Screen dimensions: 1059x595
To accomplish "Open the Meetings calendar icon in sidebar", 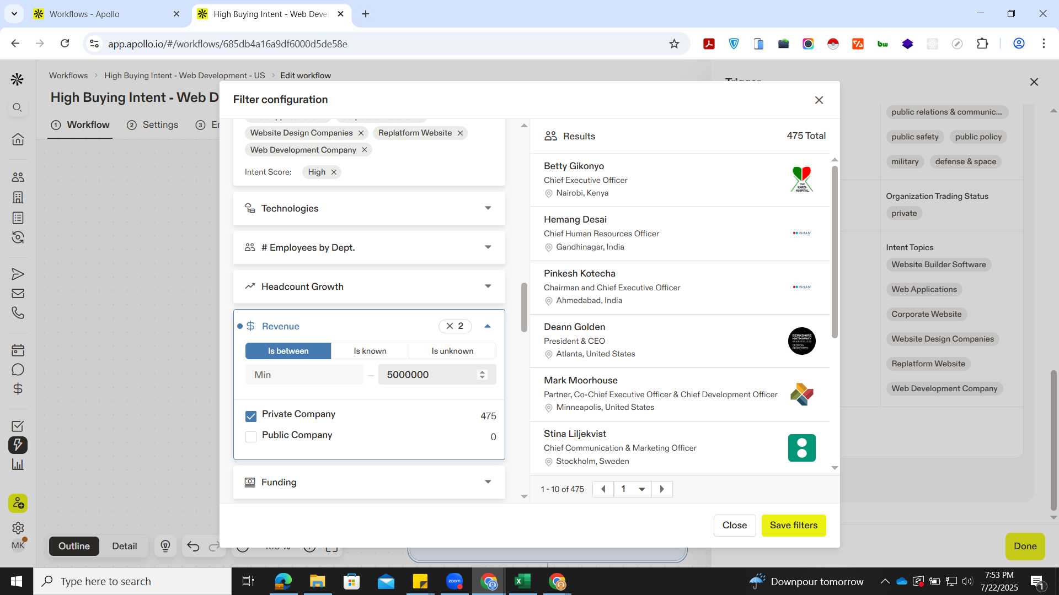I will point(18,350).
